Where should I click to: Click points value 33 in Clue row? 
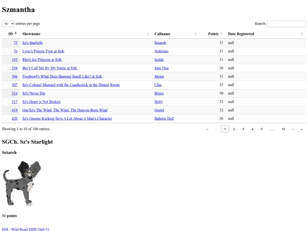pyautogui.click(x=221, y=85)
